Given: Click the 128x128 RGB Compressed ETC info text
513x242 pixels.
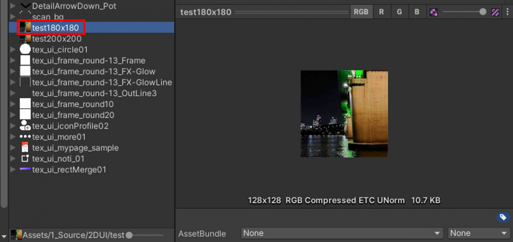Looking at the screenshot, I should [x=344, y=200].
